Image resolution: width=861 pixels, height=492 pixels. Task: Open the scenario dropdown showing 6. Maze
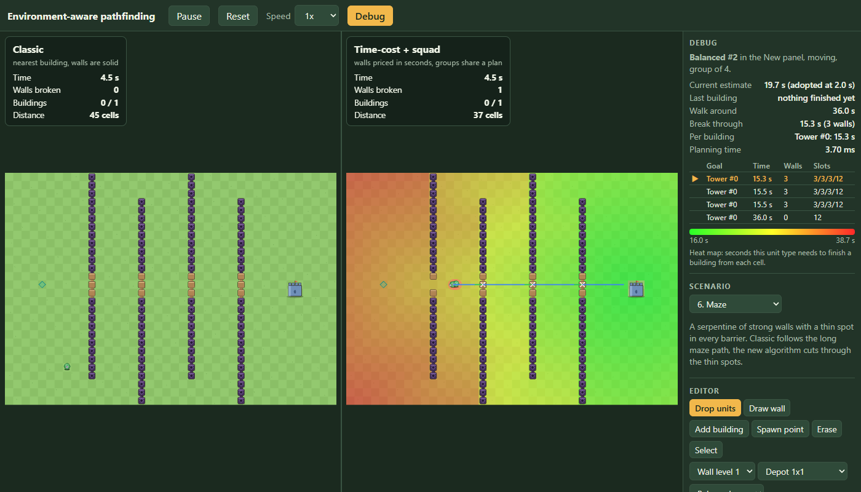tap(736, 304)
